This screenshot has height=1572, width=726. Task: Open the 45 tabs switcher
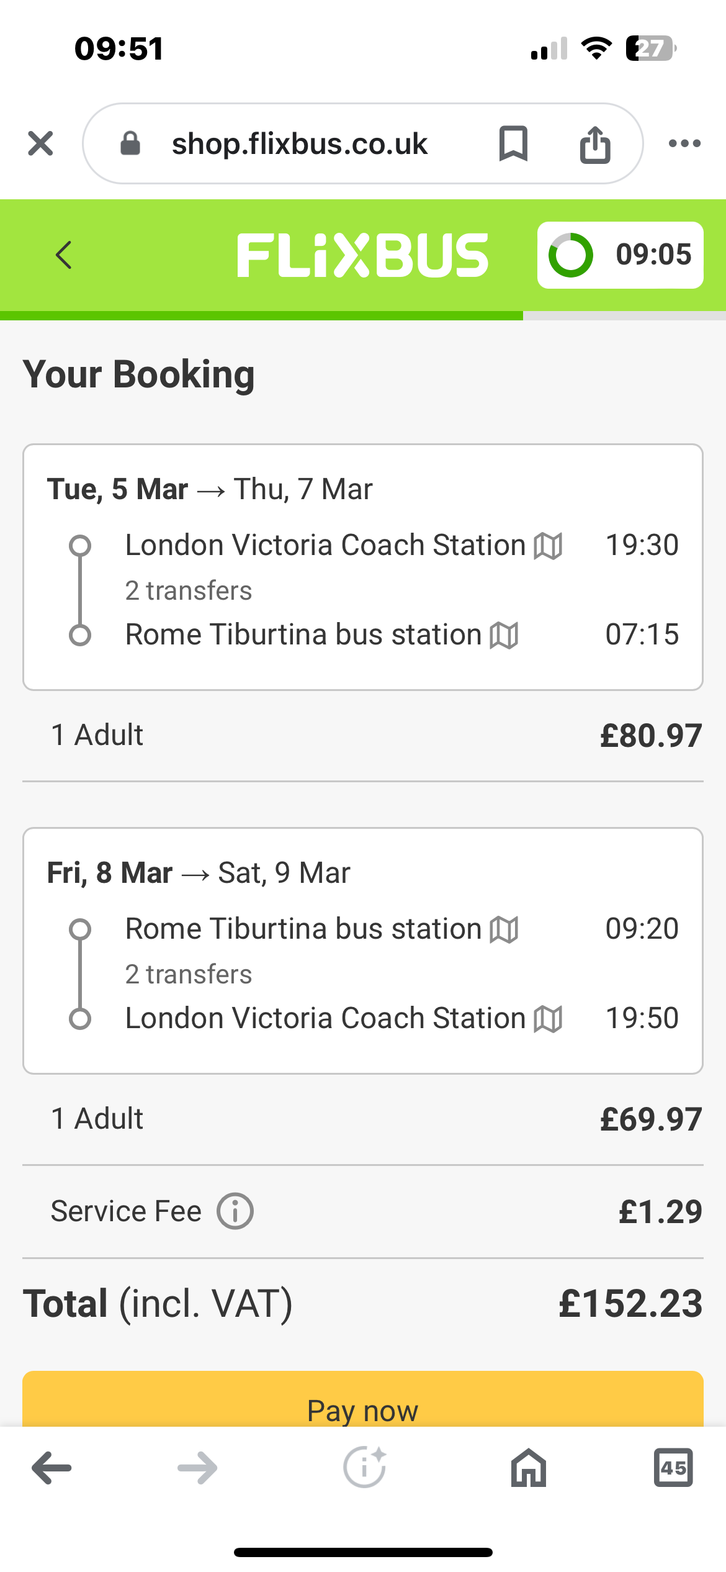673,1468
